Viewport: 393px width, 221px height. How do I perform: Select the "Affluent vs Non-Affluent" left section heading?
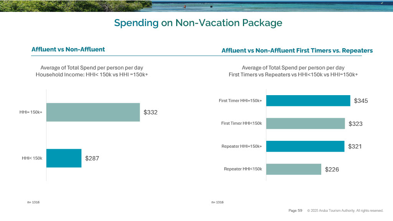point(68,49)
